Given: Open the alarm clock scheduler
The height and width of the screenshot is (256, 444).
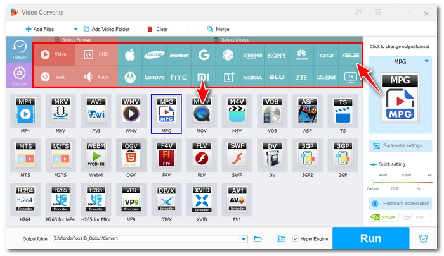Looking at the screenshot, I should [423, 238].
